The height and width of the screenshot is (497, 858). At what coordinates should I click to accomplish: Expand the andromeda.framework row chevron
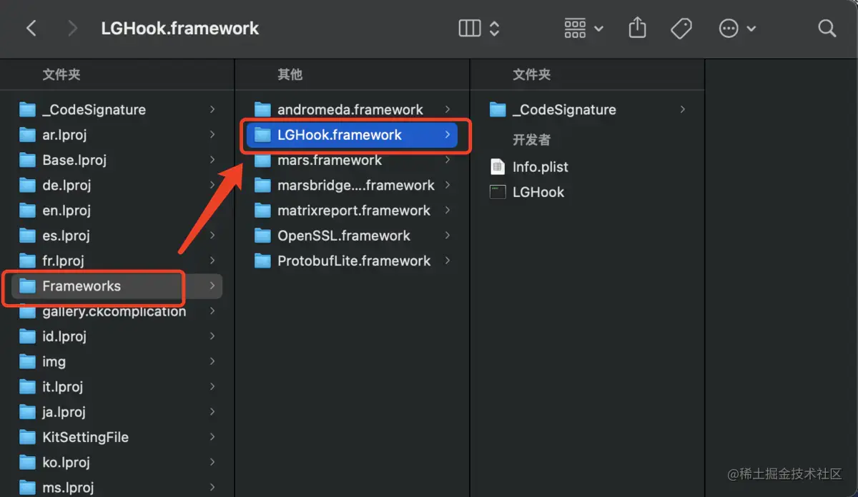click(448, 109)
